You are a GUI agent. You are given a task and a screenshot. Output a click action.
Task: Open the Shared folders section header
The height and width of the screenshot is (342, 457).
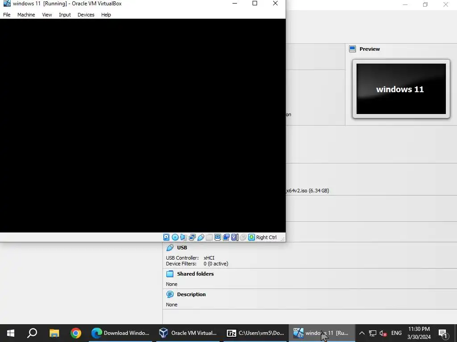195,274
